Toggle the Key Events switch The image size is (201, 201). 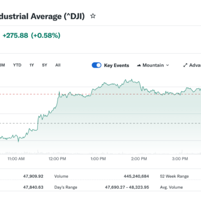(97, 65)
